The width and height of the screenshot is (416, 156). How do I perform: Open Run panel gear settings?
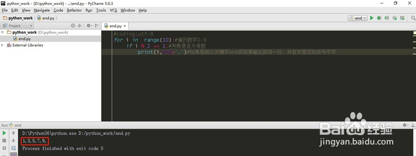[405, 125]
